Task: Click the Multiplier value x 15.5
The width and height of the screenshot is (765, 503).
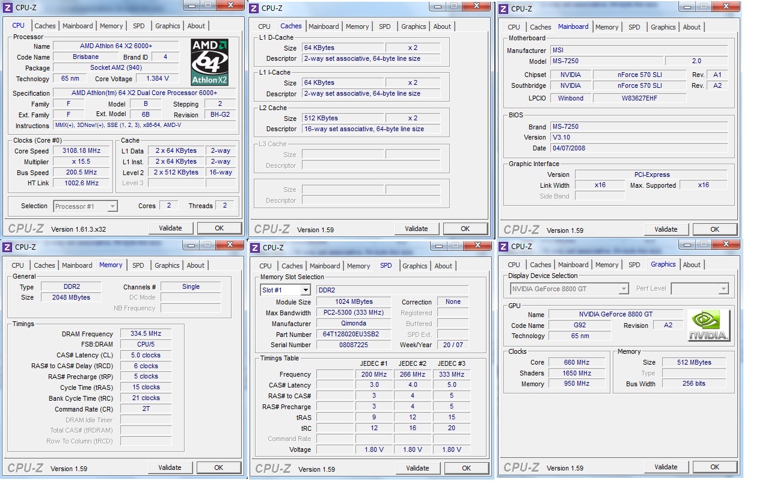Action: click(82, 162)
